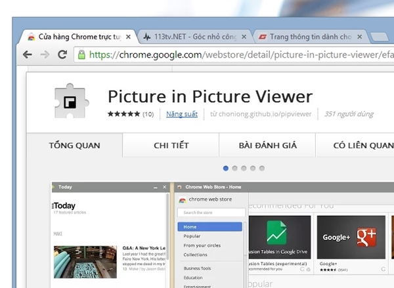Click the Google+ caption under thumbnail
394x288 pixels.
328,264
